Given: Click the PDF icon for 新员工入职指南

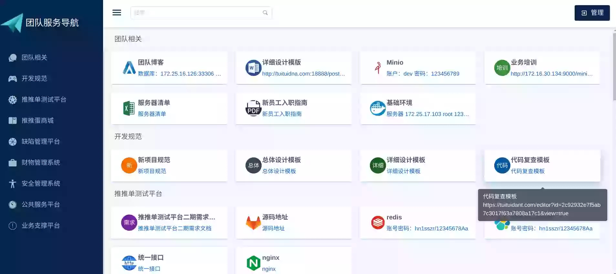Looking at the screenshot, I should pos(253,108).
